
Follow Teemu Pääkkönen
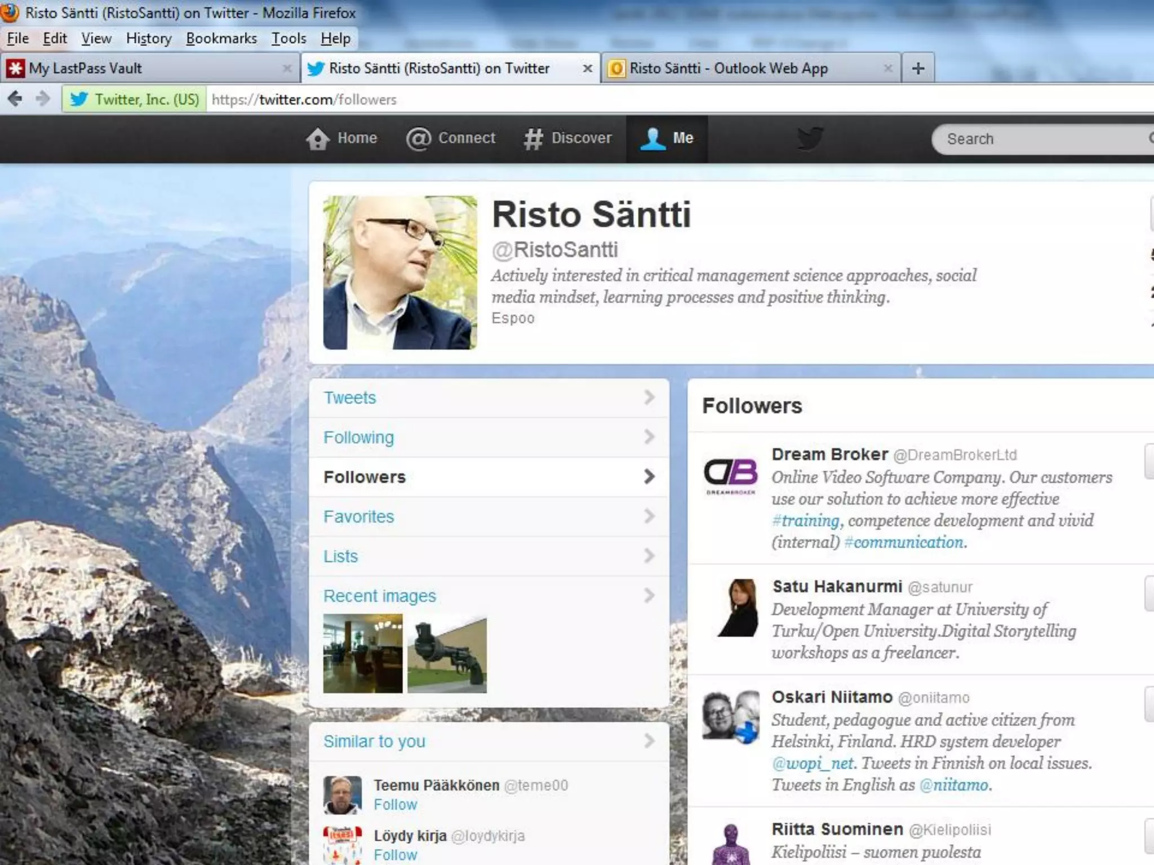pyautogui.click(x=396, y=805)
